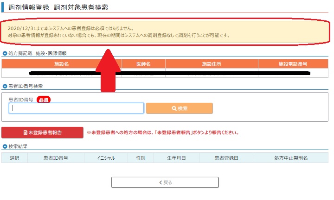The image size is (334, 200).
Task: Click the 患者登録日 column header
Action: pos(226,158)
